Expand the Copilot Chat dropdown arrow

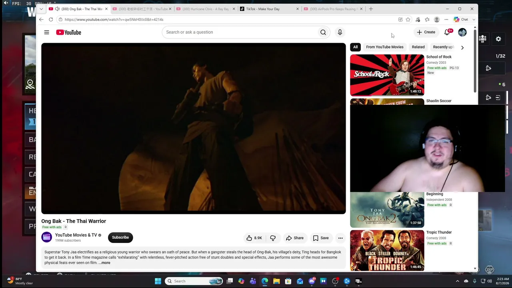pyautogui.click(x=474, y=19)
